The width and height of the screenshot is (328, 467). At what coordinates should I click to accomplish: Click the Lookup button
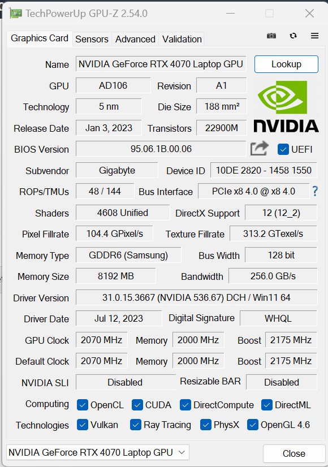(286, 64)
